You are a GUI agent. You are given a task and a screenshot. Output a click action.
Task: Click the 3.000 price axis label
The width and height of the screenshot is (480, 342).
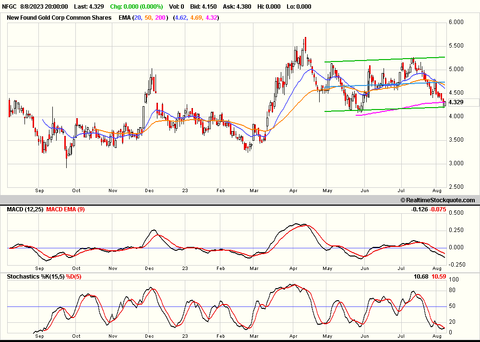(x=456, y=163)
